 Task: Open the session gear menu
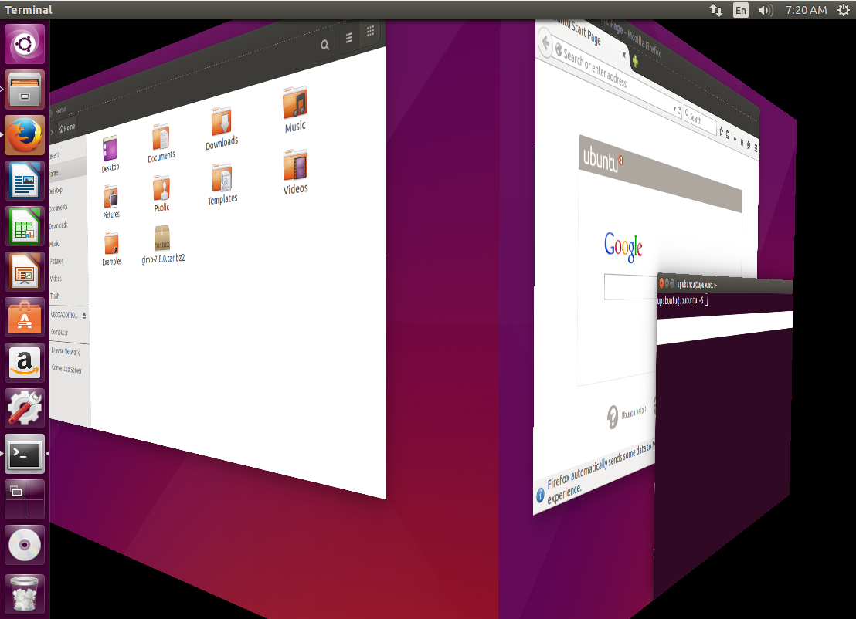pyautogui.click(x=844, y=10)
